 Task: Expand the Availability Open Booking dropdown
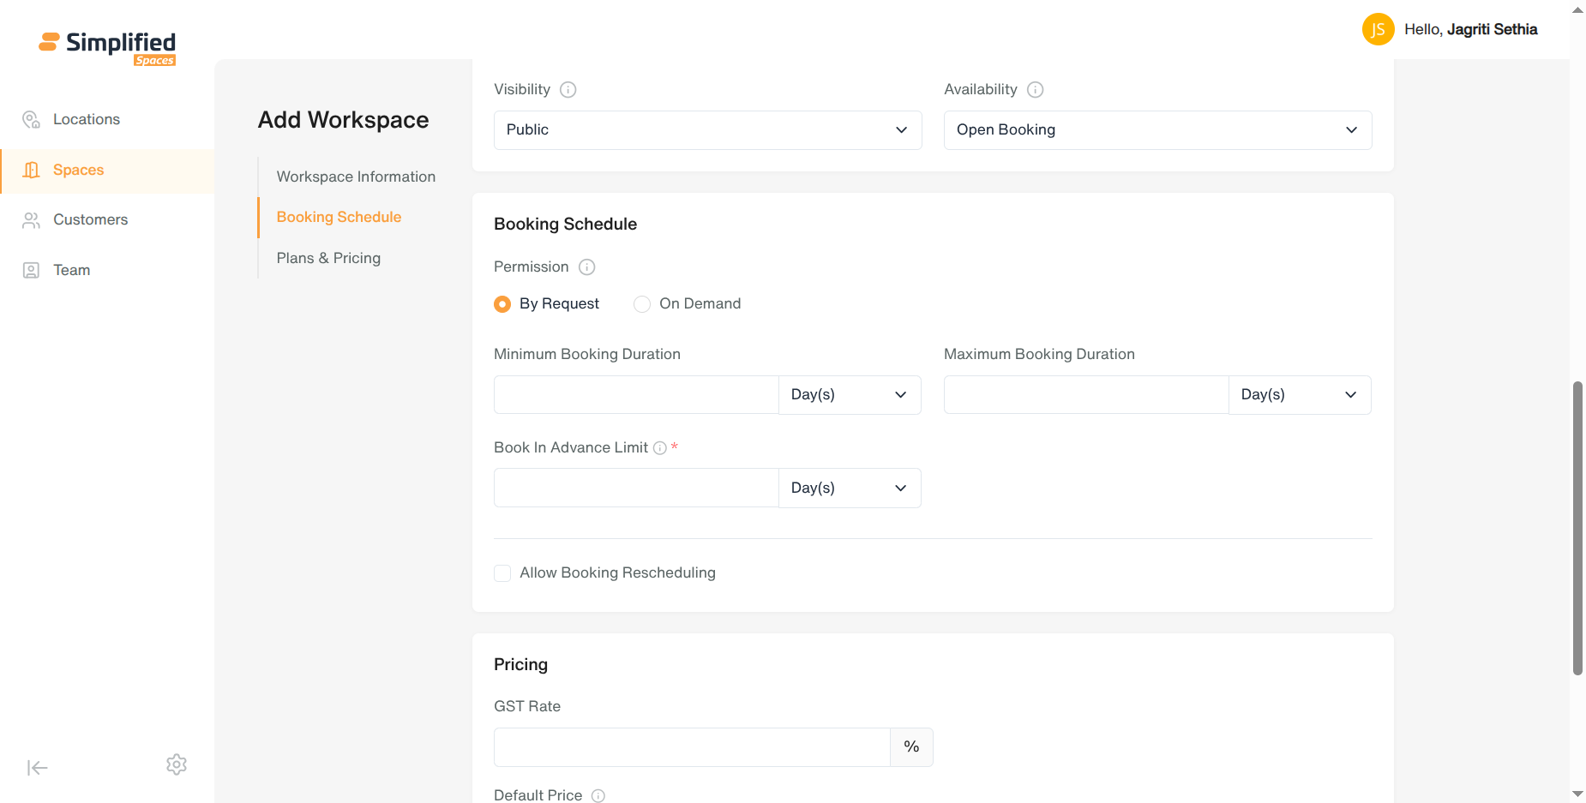click(1157, 130)
